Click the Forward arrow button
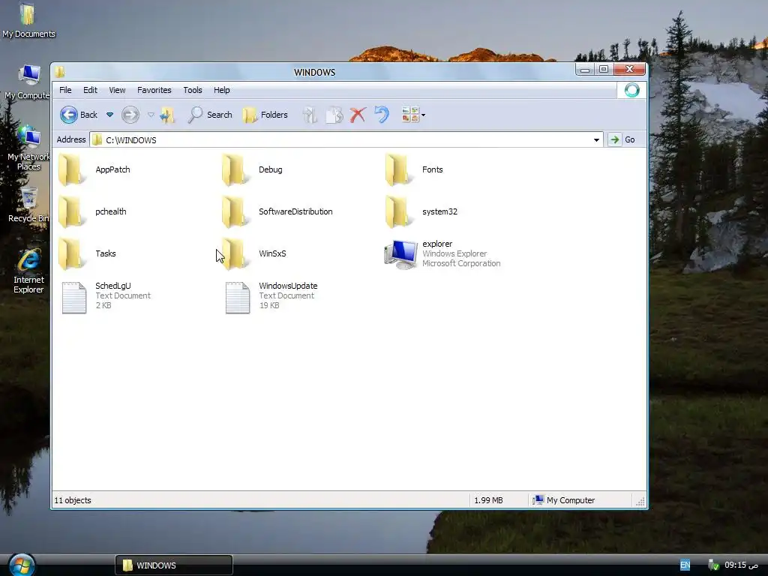Viewport: 768px width, 576px height. click(130, 115)
